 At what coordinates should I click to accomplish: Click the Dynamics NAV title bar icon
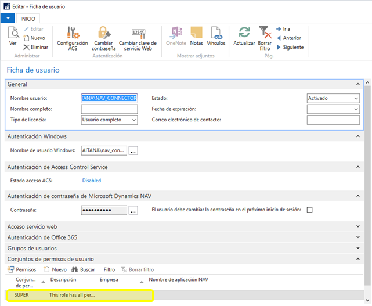[x=7, y=6]
